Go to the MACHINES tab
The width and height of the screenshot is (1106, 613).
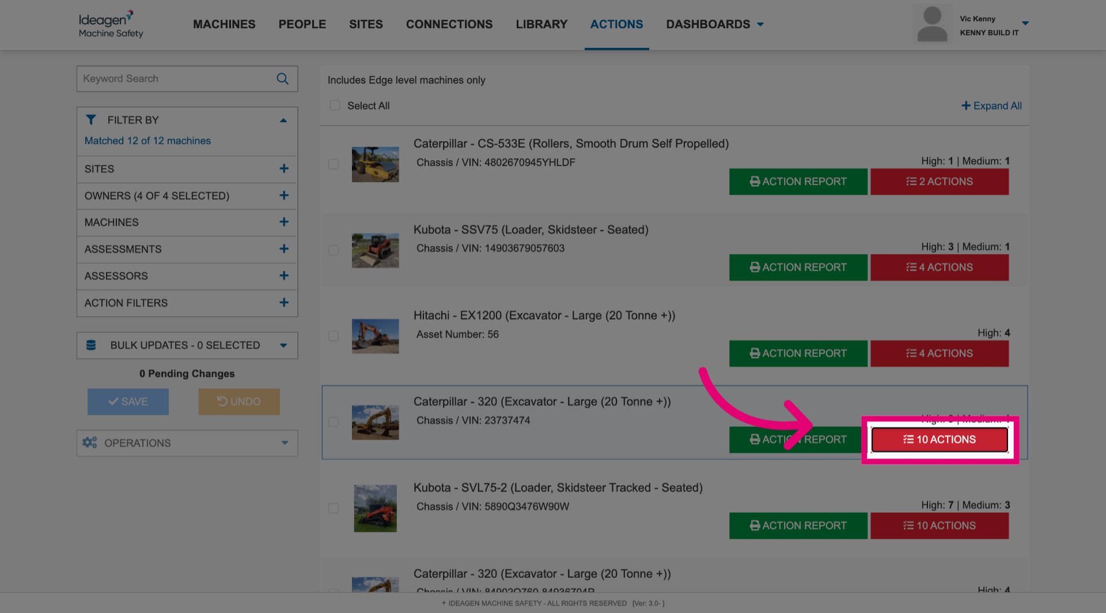click(224, 24)
